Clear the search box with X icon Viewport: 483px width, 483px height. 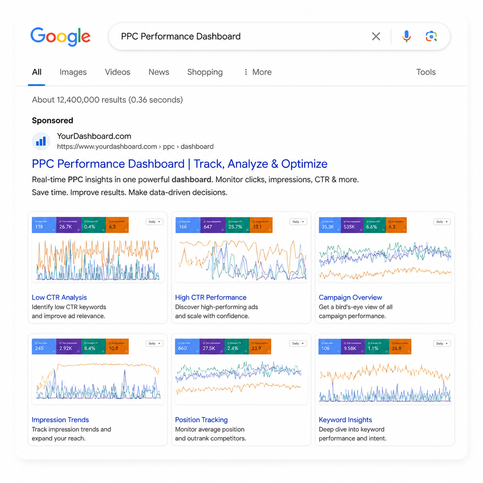(376, 36)
